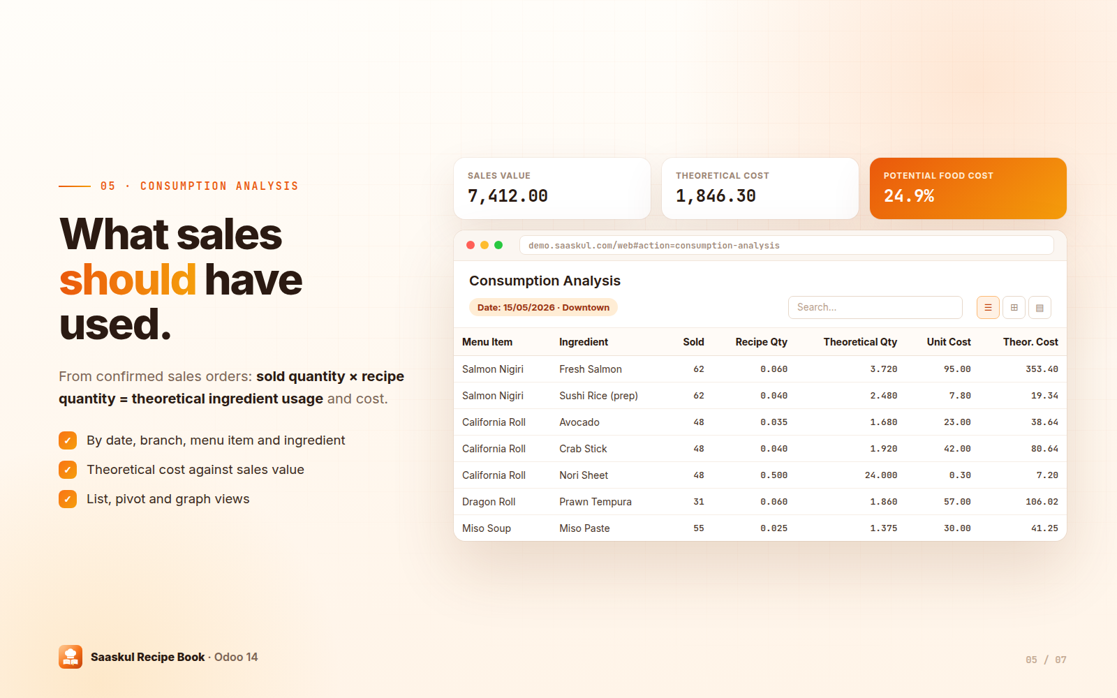Click theoretical qty value 24.000
Screen dimensions: 1117x698
point(881,475)
